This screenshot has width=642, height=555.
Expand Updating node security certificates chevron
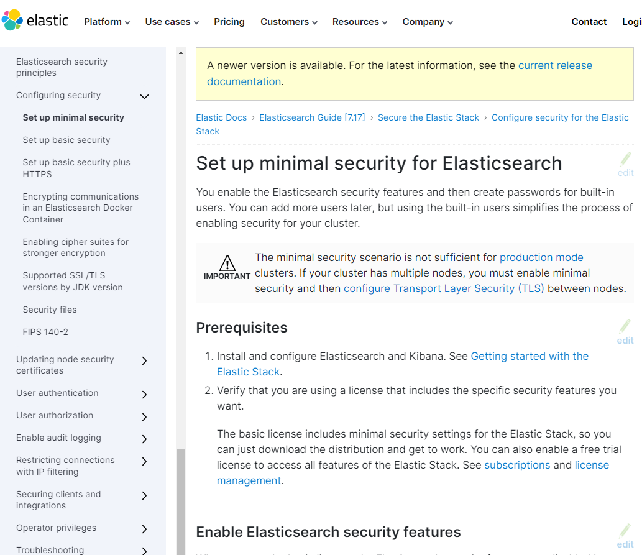pos(144,360)
